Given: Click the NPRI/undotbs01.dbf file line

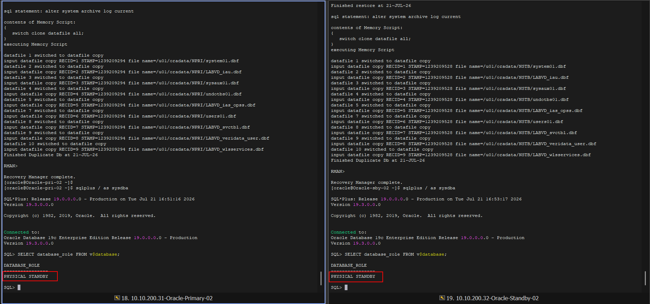Looking at the screenshot, I should point(123,94).
